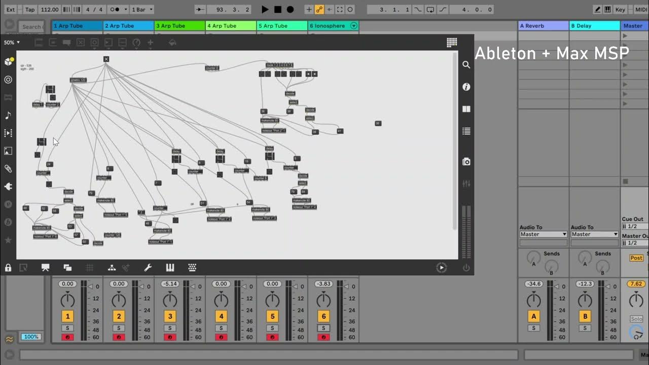649x365 pixels.
Task: Open the 50% zoom dropdown in Max
Action: (x=12, y=43)
